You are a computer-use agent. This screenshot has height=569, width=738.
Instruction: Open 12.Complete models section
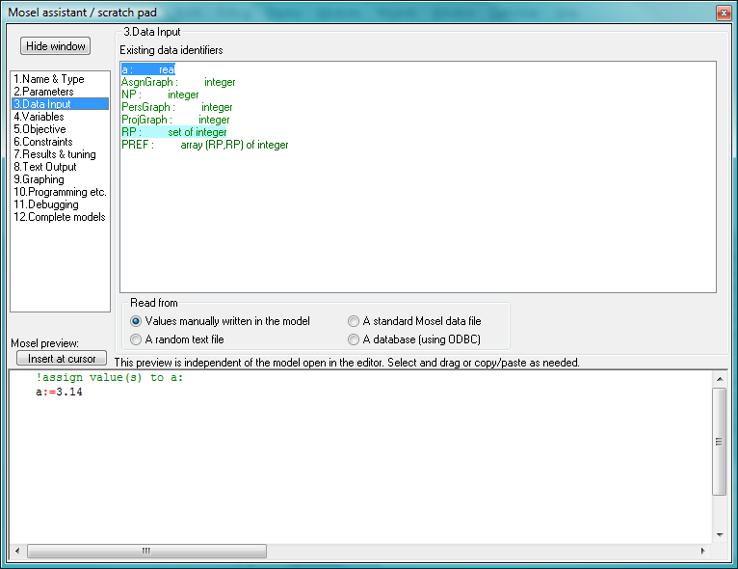60,217
